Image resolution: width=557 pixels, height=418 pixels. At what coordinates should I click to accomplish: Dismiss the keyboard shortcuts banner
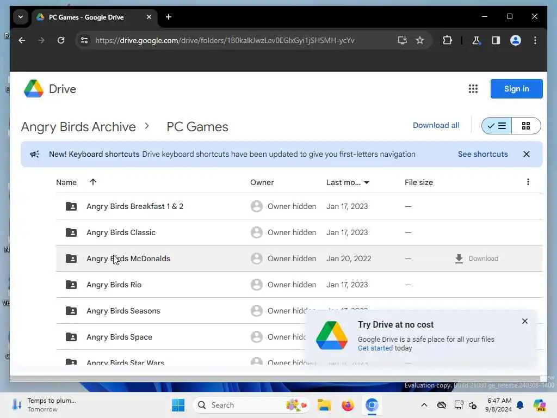tap(526, 154)
